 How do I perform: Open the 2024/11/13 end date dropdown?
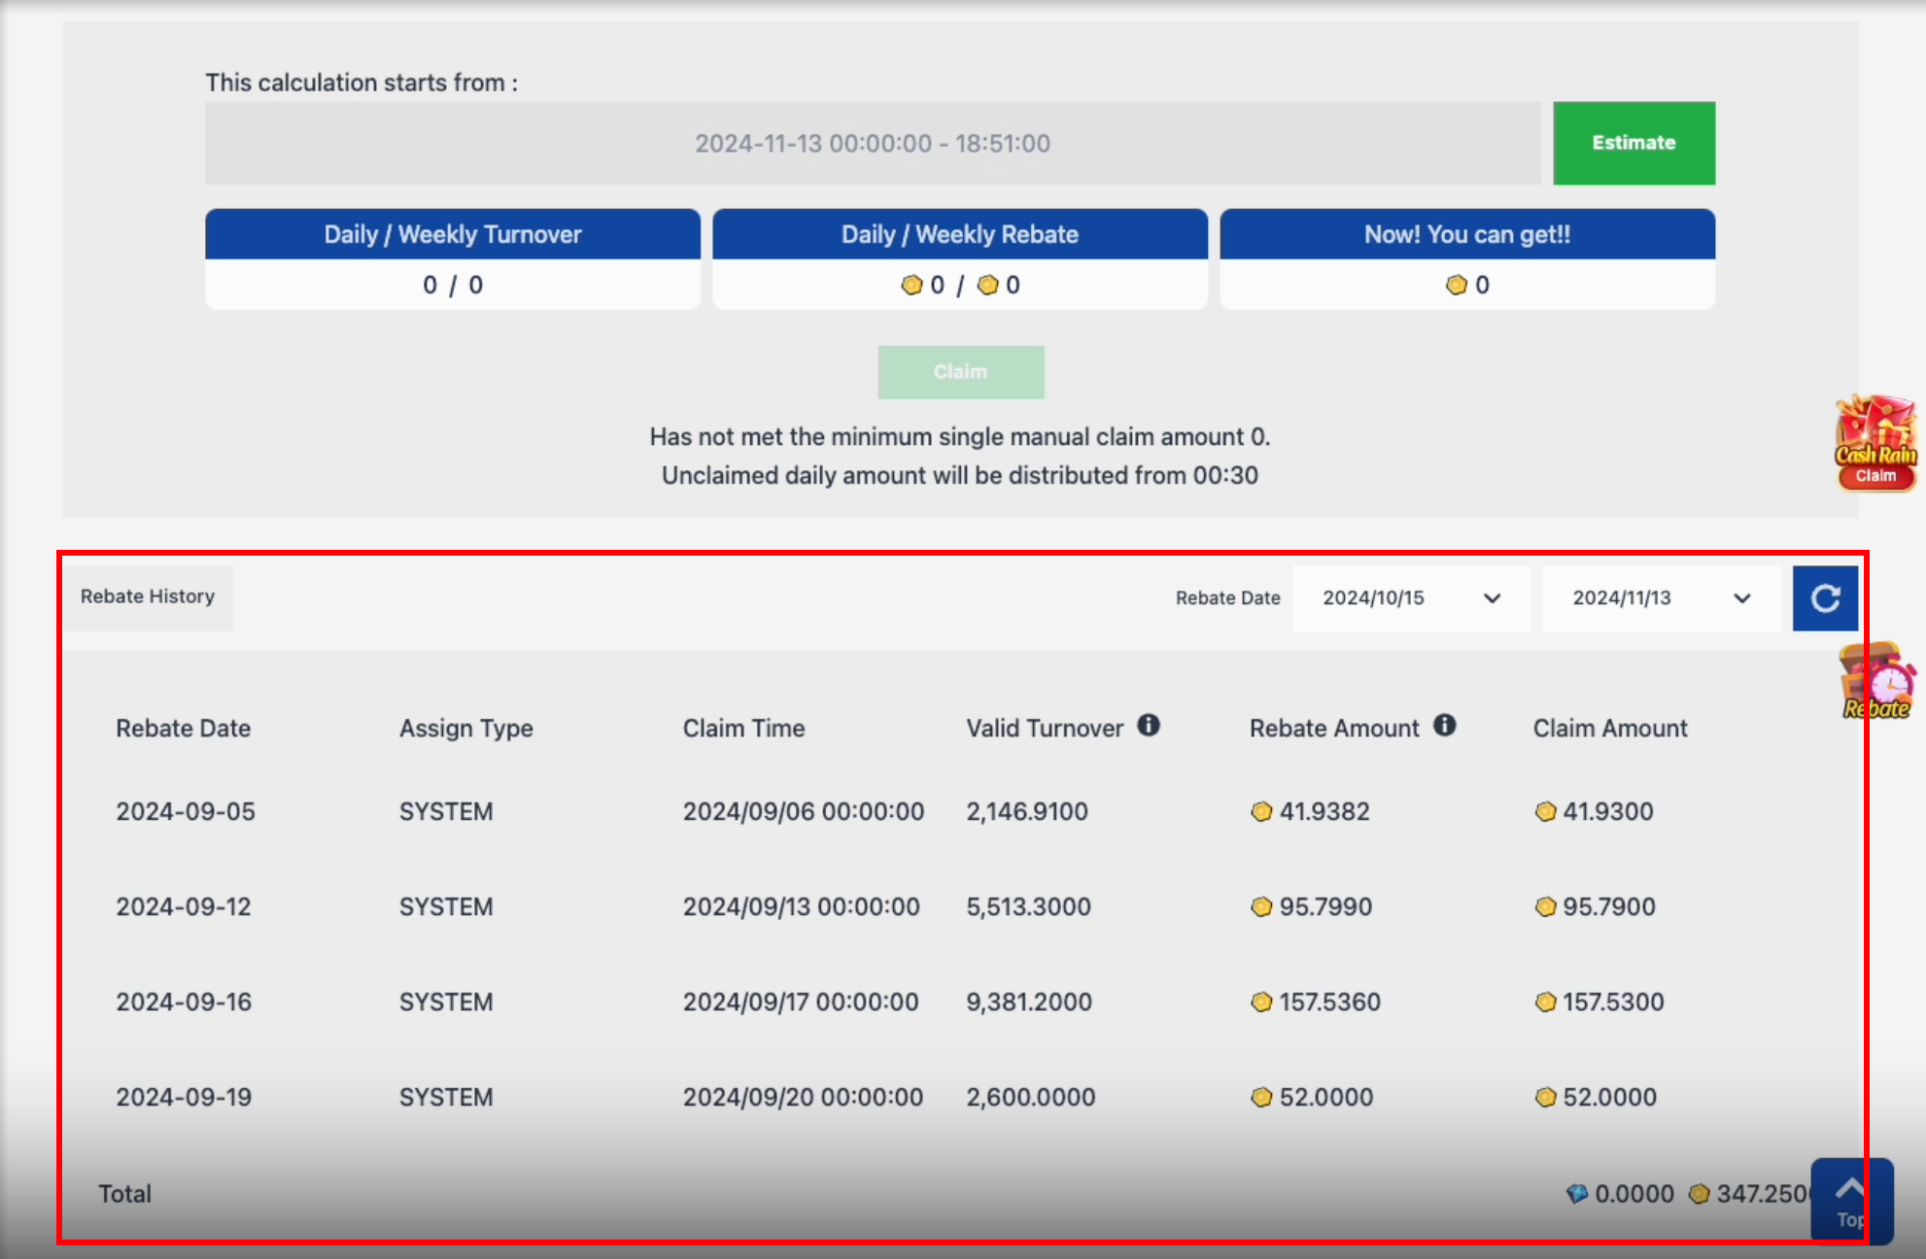pos(1661,598)
